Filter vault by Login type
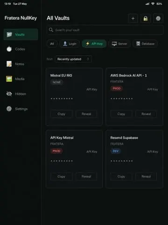Viewport: 168px width, 225px height. pos(70,44)
